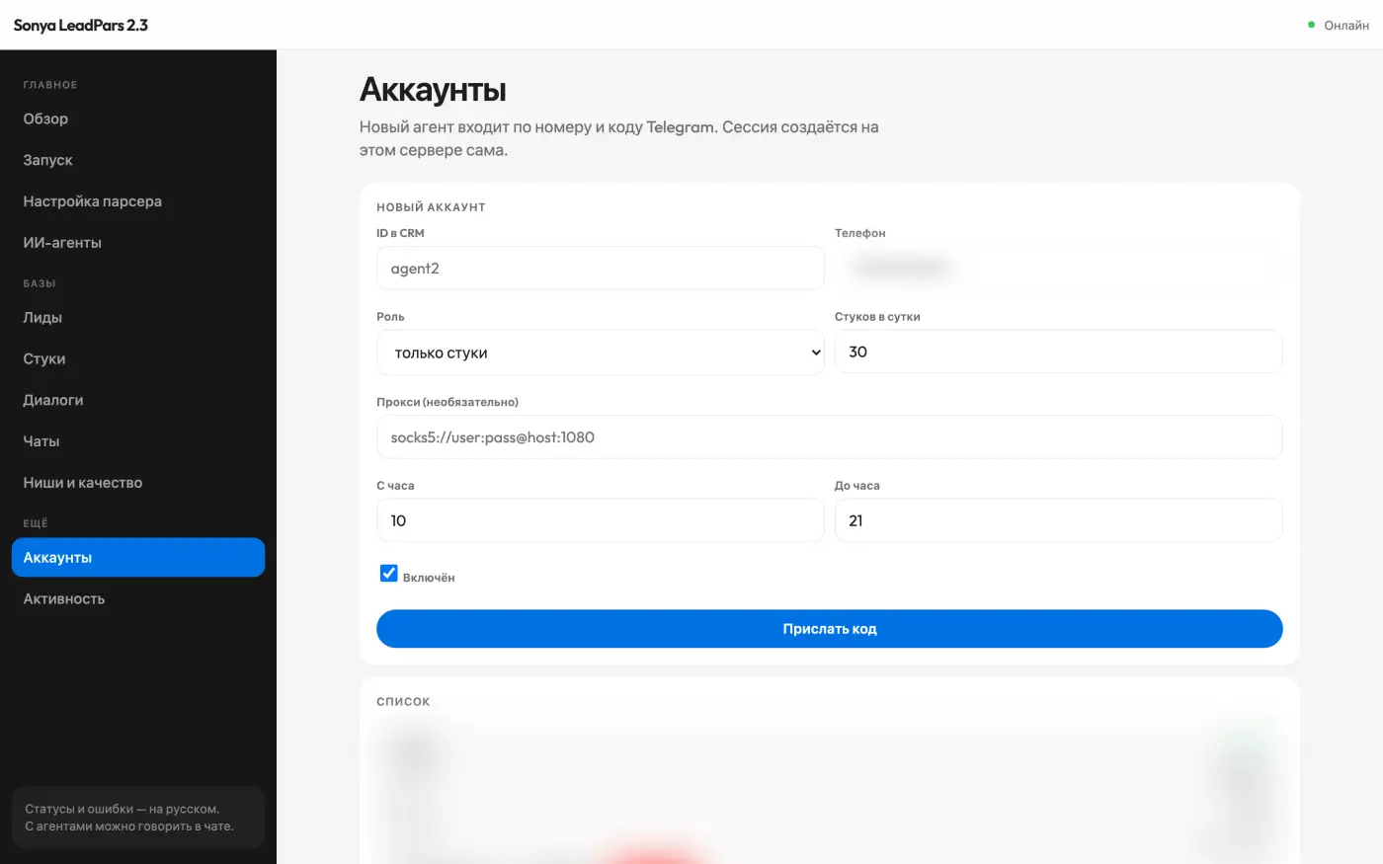Go to Чаты section

point(138,441)
